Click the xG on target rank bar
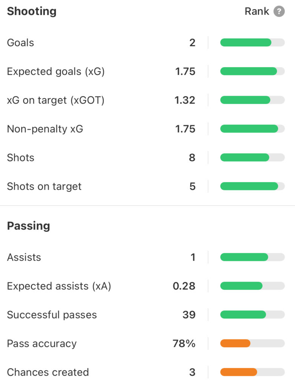295x386 pixels. click(x=252, y=100)
